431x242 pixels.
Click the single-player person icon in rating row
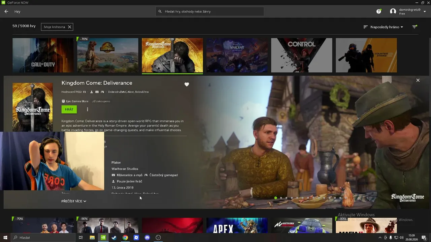coord(92,92)
